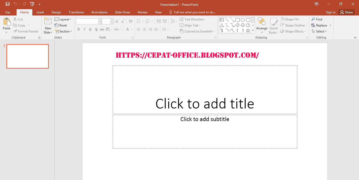
Task: Click the Share button
Action: pyautogui.click(x=346, y=12)
